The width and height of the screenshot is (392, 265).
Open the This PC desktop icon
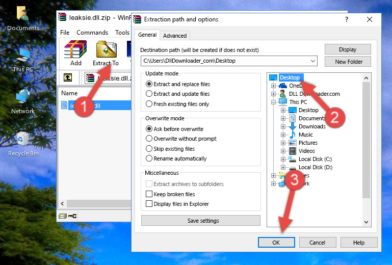[x=23, y=60]
